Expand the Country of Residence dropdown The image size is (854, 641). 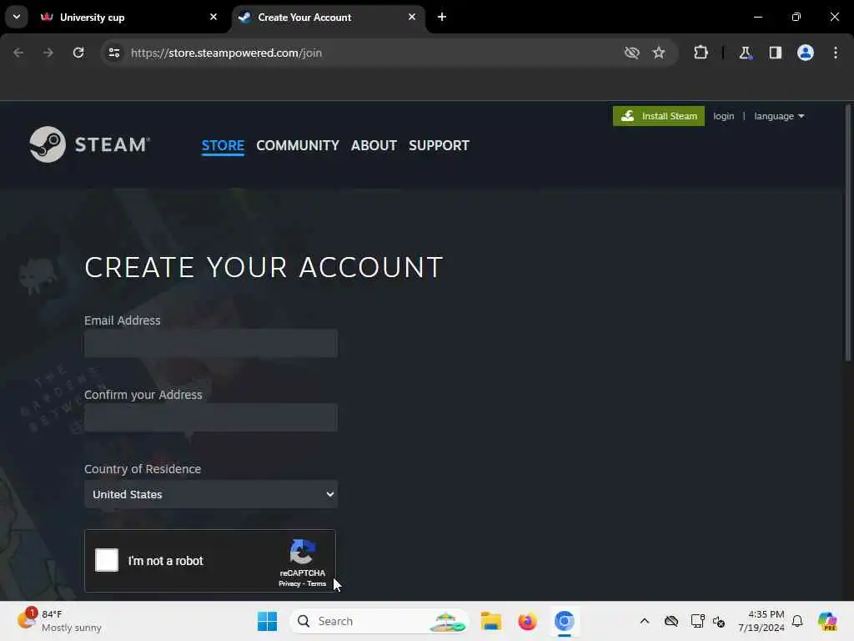click(211, 494)
